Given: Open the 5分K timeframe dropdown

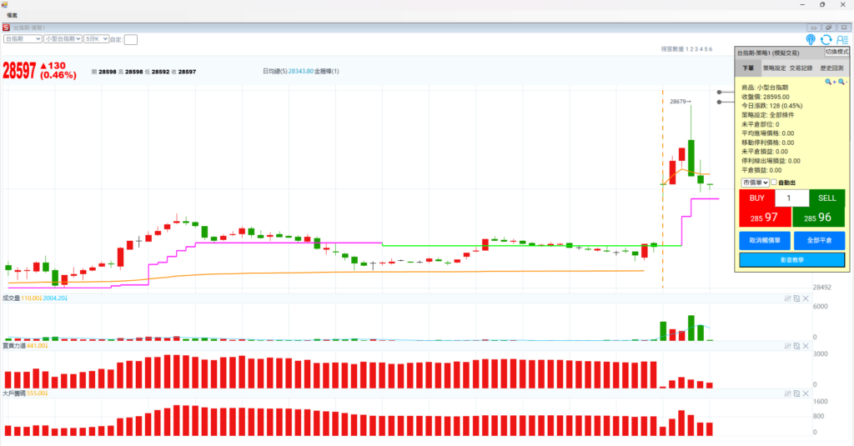Looking at the screenshot, I should click(96, 39).
